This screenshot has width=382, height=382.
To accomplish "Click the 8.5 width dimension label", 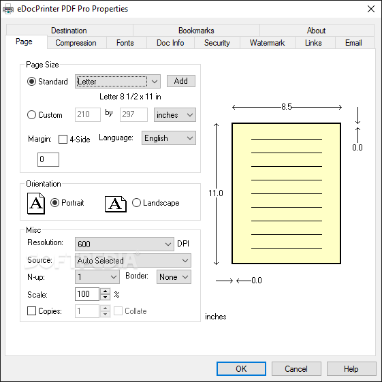I will coord(287,107).
